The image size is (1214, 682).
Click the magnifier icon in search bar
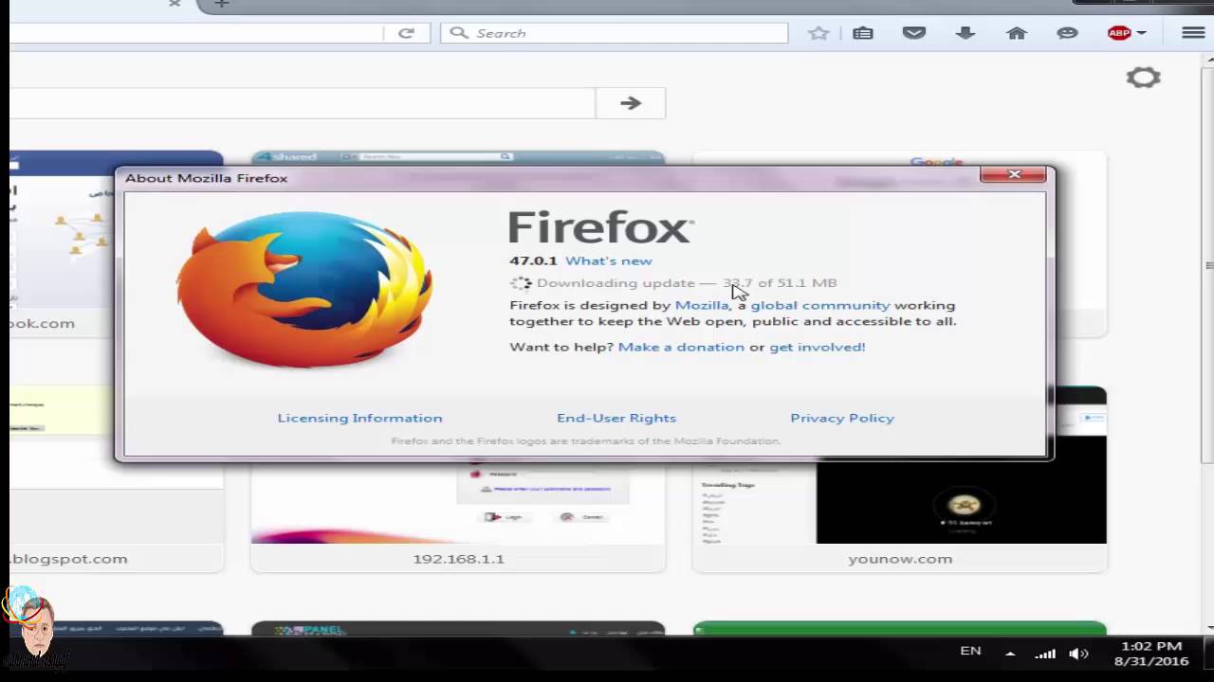[x=459, y=33]
